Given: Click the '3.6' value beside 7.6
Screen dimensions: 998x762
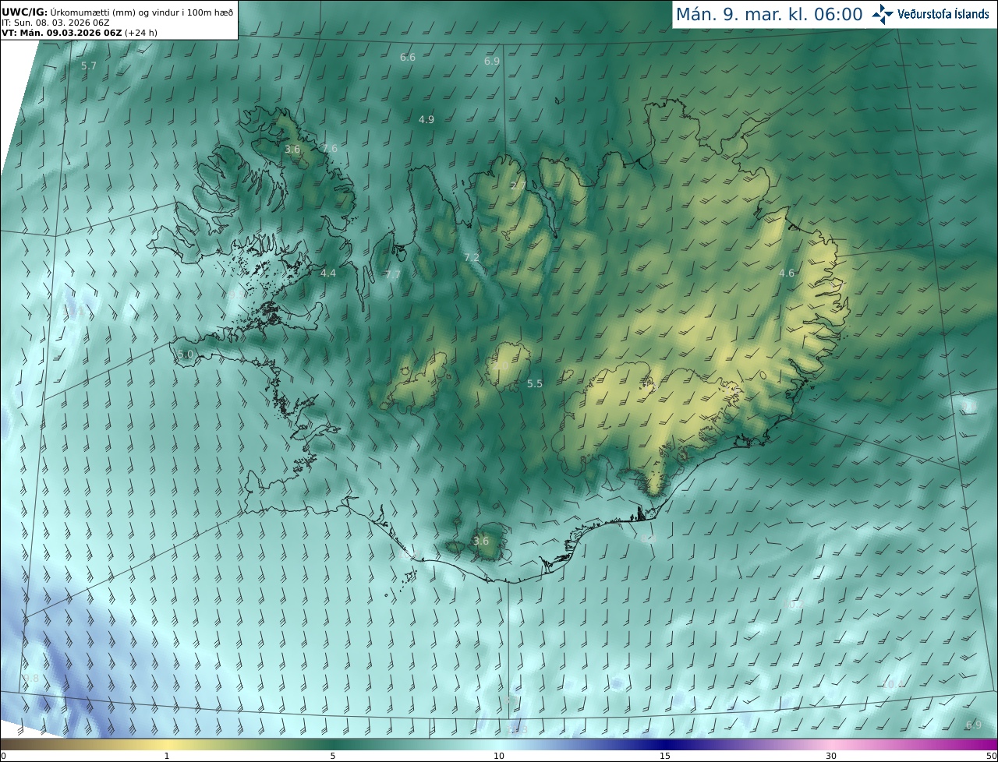Looking at the screenshot, I should click(292, 149).
